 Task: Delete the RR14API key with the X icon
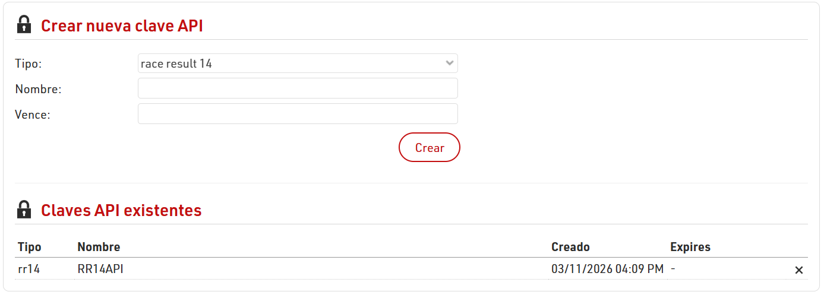[x=799, y=270]
